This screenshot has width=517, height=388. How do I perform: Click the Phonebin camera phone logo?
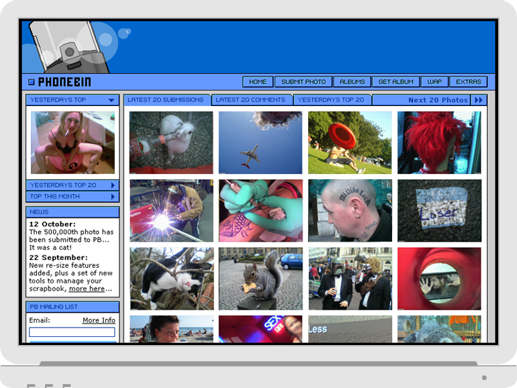pos(68,47)
